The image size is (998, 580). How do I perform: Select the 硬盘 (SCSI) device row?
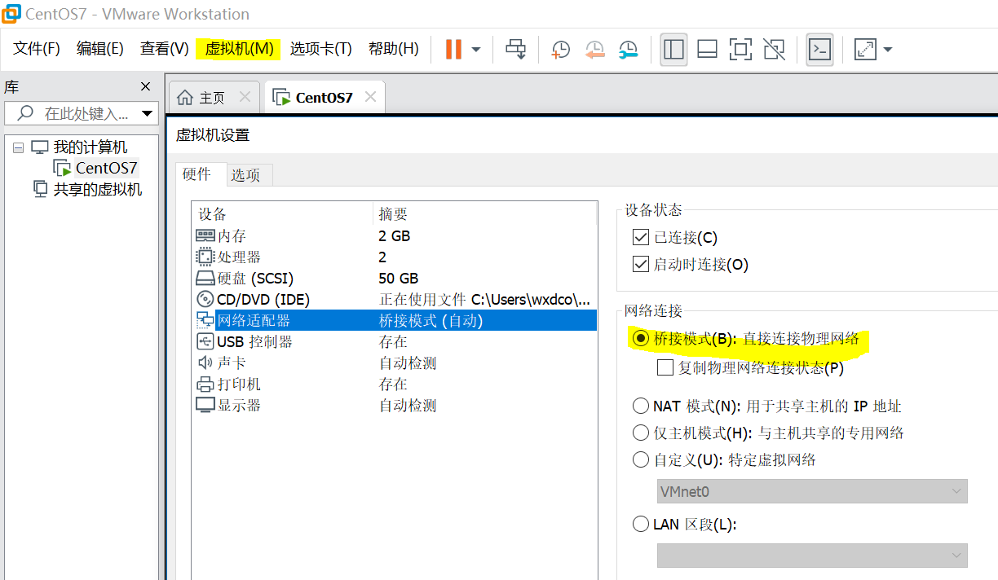(x=396, y=279)
